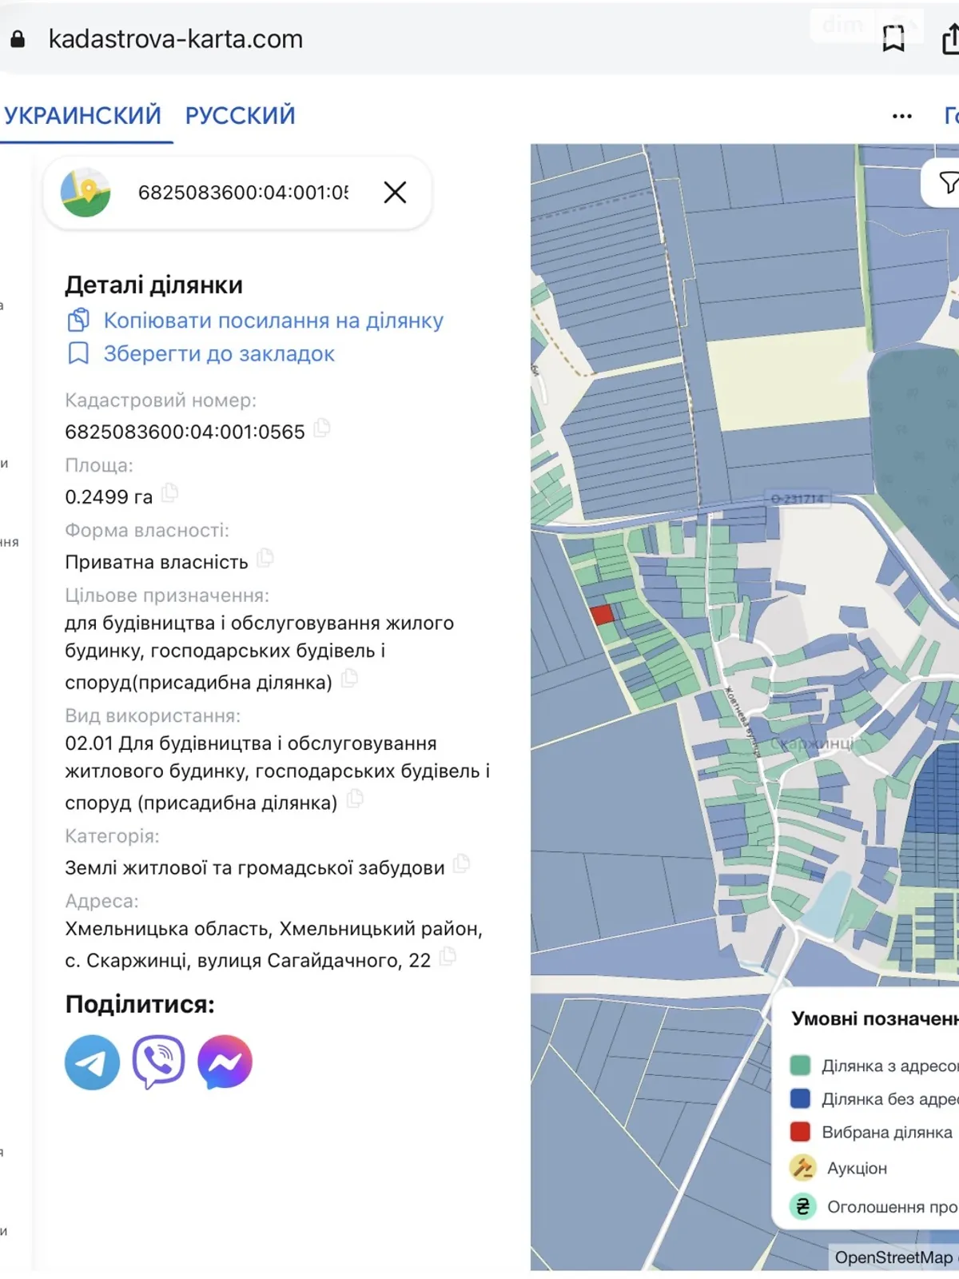This screenshot has width=959, height=1279.
Task: Click Зберегти до закладок link
Action: pyautogui.click(x=218, y=354)
